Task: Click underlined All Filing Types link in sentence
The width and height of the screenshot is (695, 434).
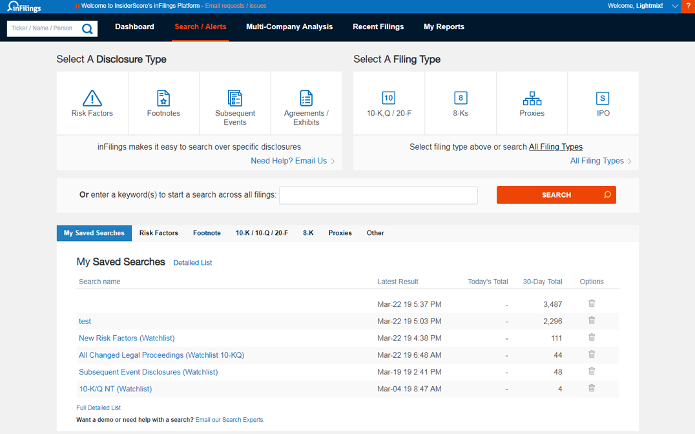Action: [555, 147]
